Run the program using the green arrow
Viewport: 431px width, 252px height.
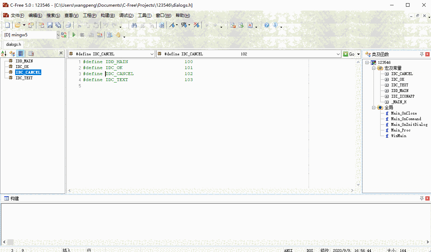pos(74,35)
